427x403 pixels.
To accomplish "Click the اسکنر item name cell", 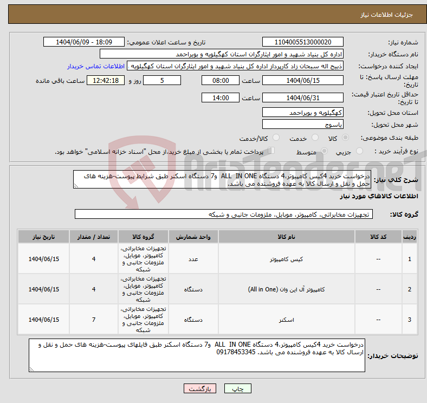I will (287, 320).
